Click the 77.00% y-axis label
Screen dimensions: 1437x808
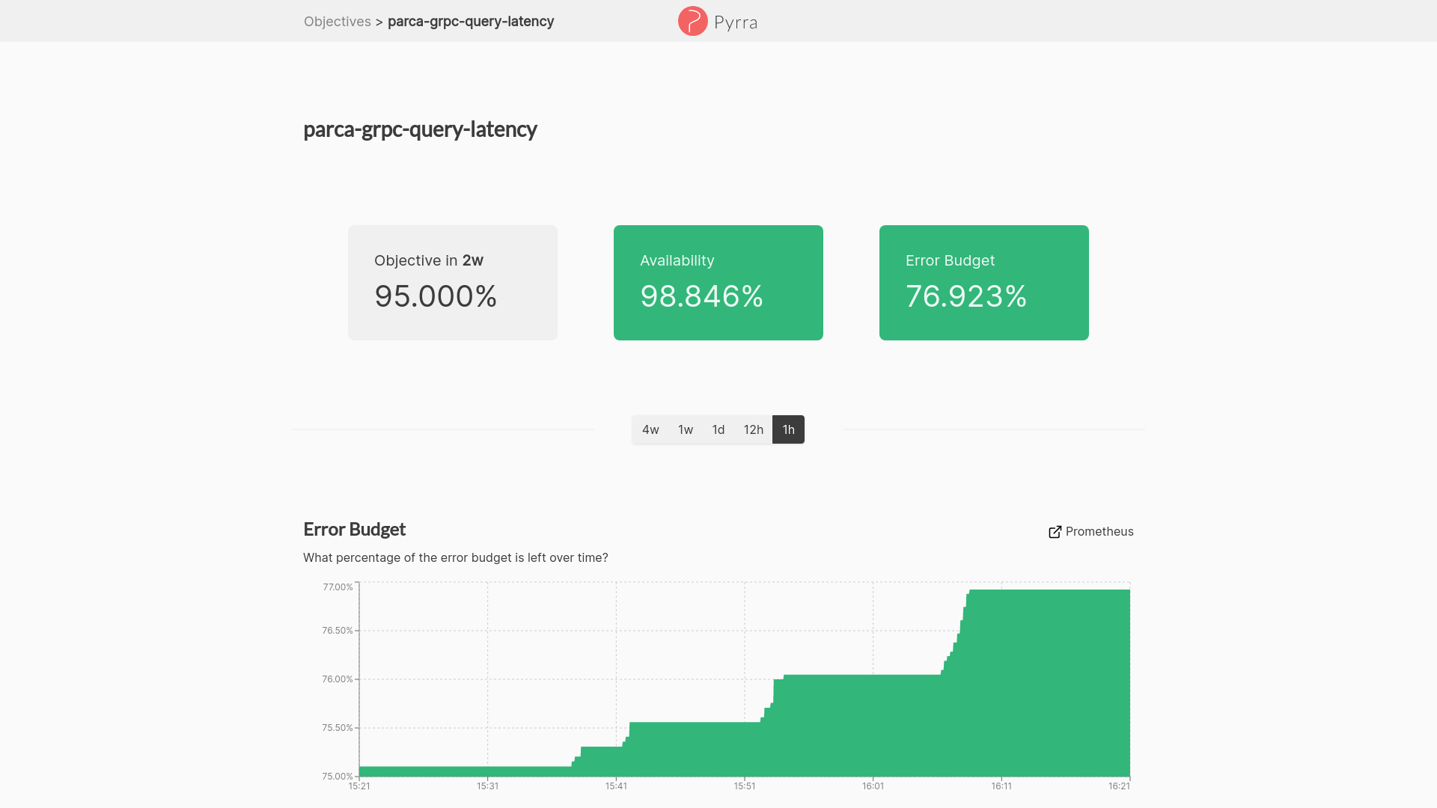[338, 587]
